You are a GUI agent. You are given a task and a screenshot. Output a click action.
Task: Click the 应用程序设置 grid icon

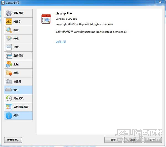[x=9, y=107]
